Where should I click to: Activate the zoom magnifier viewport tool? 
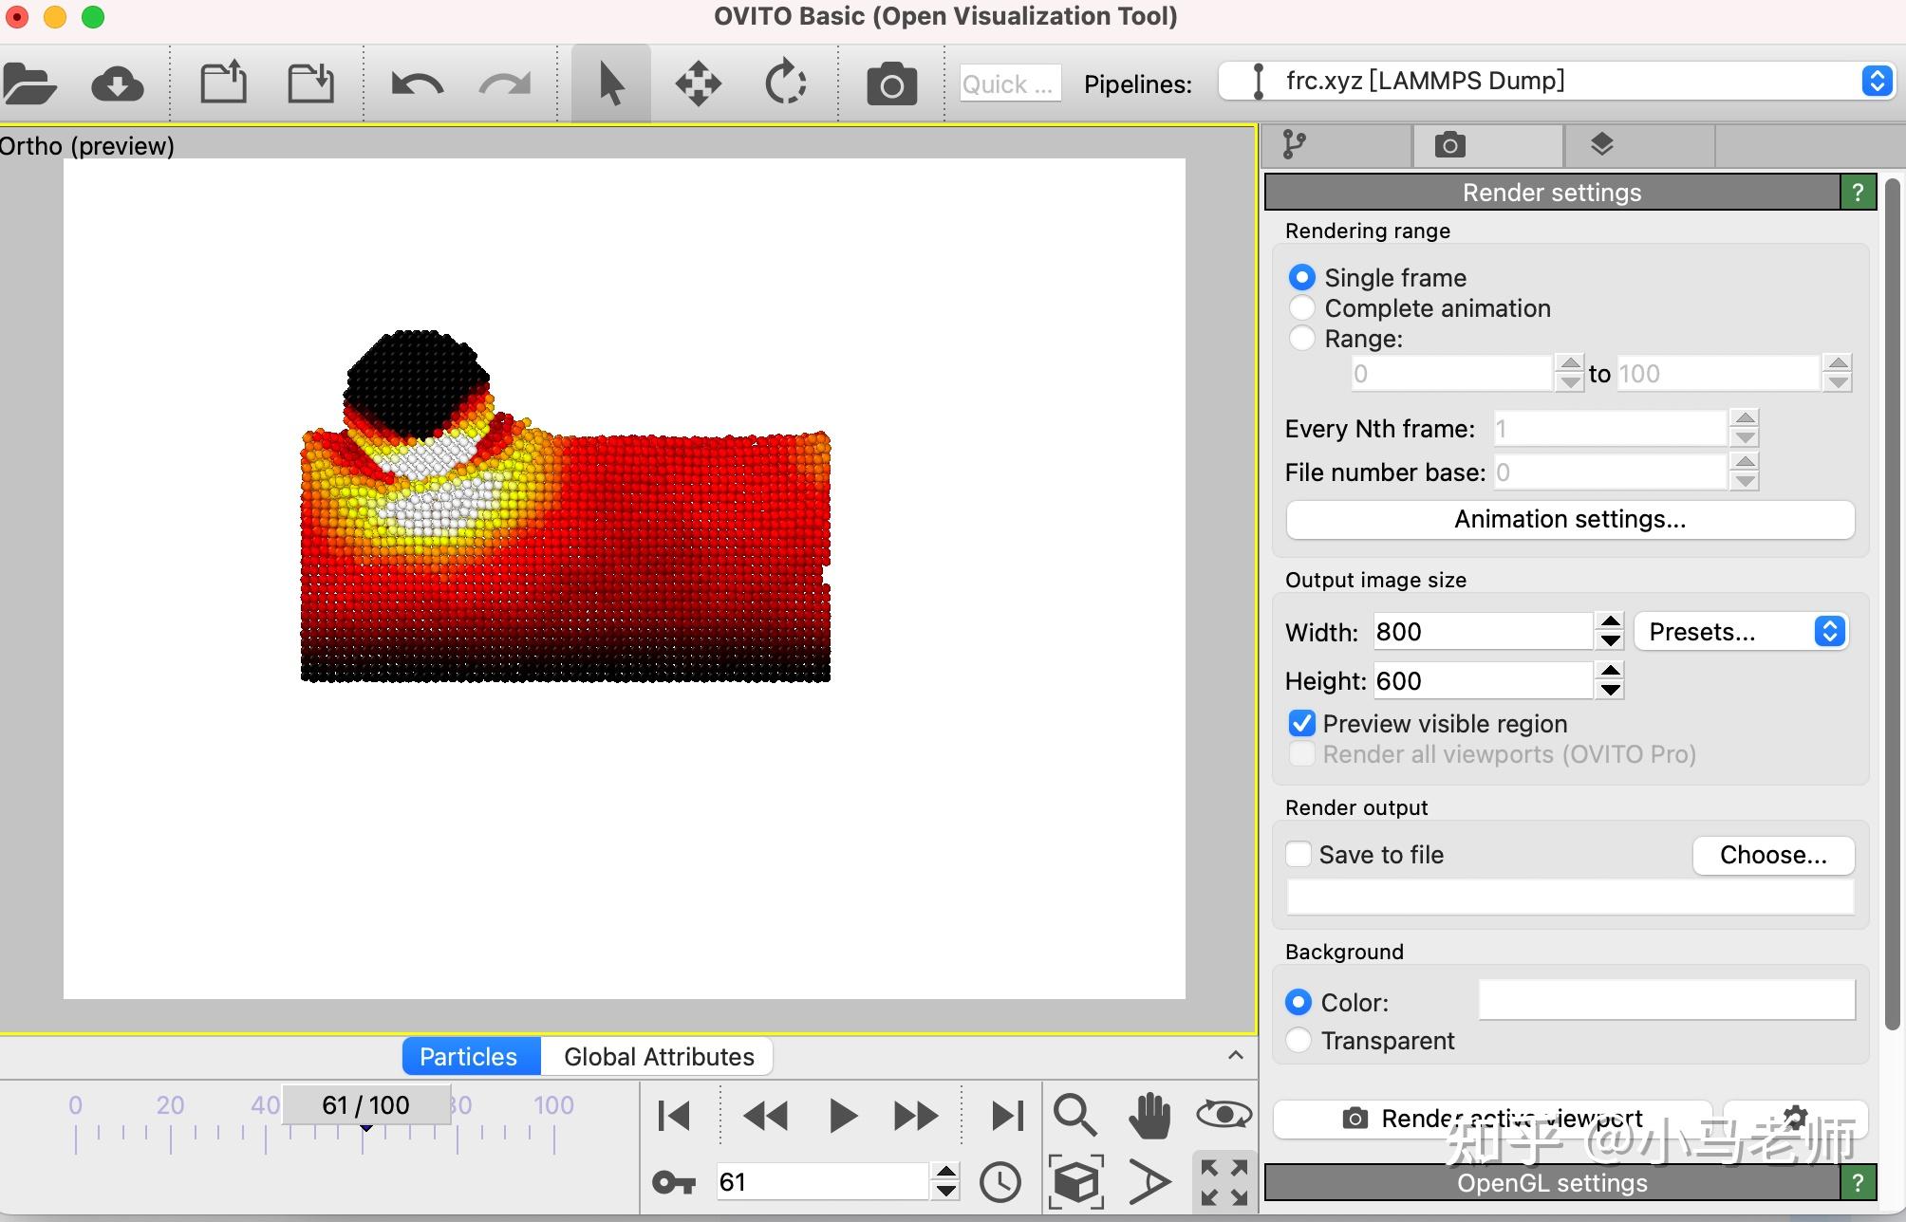[x=1074, y=1115]
